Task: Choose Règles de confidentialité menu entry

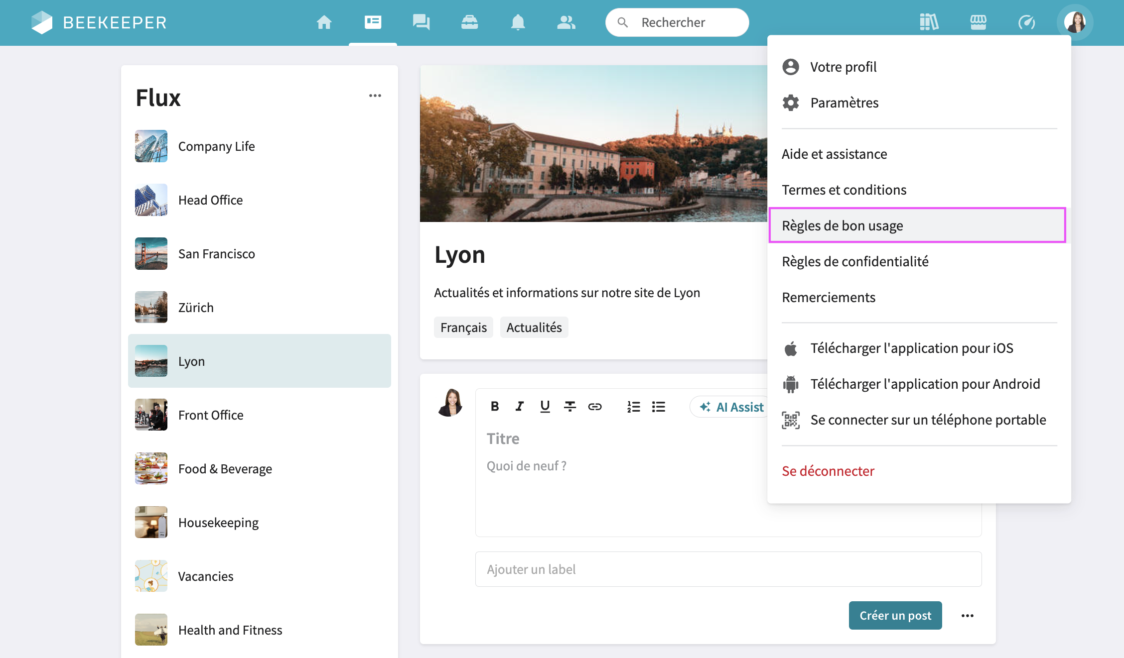Action: [855, 262]
